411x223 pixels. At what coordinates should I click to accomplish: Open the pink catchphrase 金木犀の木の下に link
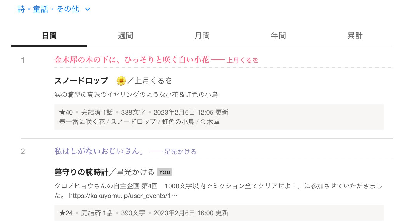coord(132,60)
